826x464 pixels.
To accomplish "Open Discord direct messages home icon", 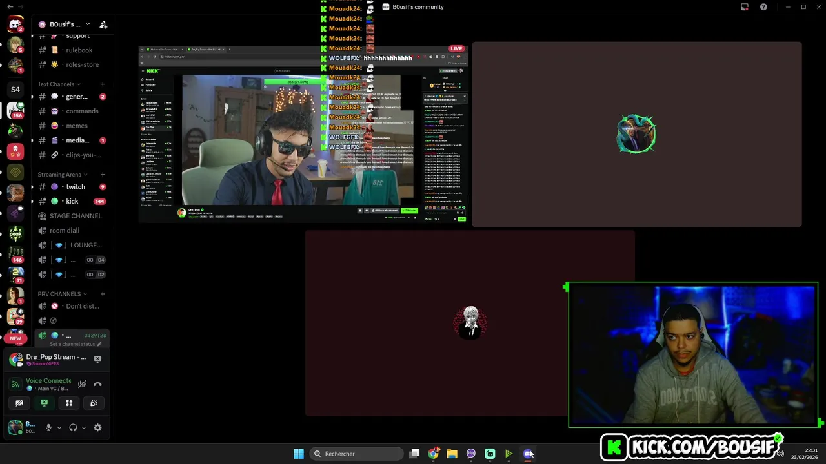I will (x=15, y=24).
